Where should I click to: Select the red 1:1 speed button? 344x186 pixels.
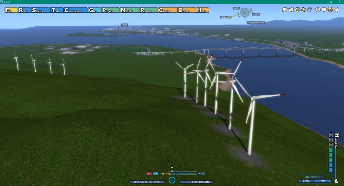pyautogui.click(x=149, y=174)
